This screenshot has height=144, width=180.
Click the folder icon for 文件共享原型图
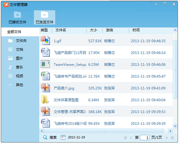pyautogui.click(x=45, y=100)
